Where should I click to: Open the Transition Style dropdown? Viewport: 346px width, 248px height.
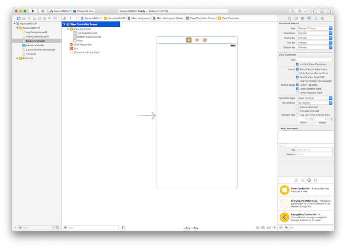click(x=314, y=98)
